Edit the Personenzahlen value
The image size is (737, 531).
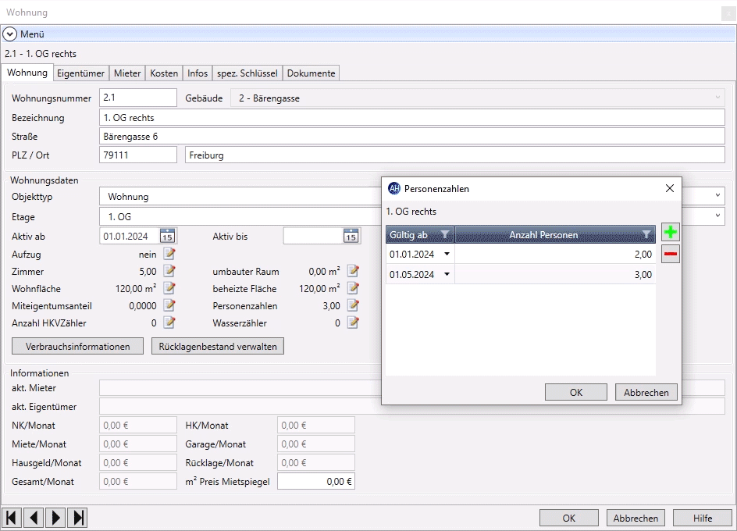click(x=353, y=305)
